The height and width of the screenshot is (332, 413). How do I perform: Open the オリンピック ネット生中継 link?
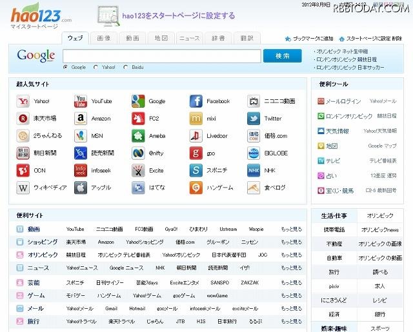341,52
